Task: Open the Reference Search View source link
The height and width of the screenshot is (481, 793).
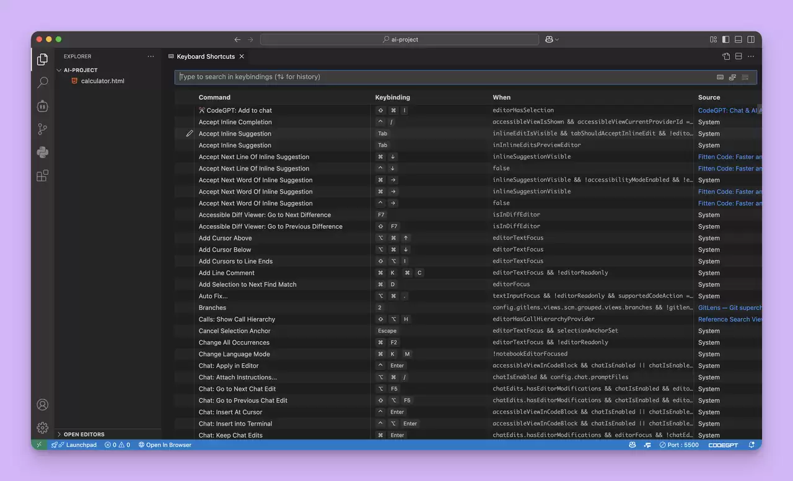Action: click(x=730, y=319)
